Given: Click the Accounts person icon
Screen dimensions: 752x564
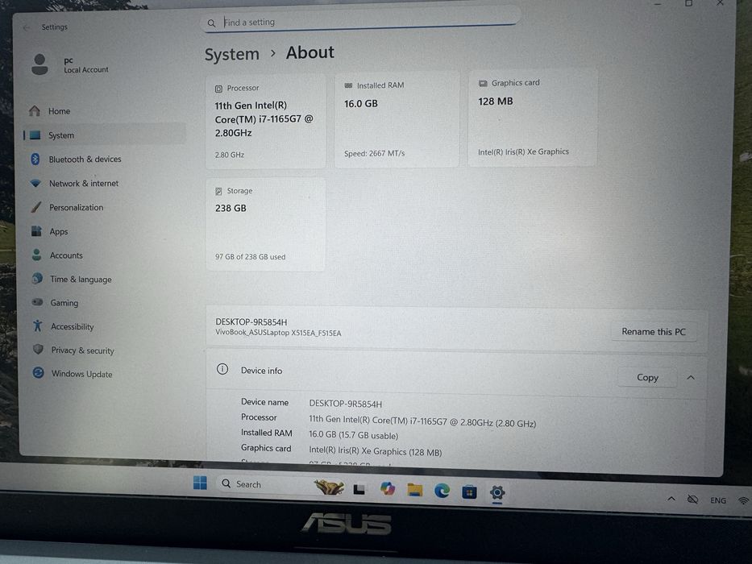Looking at the screenshot, I should tap(36, 255).
